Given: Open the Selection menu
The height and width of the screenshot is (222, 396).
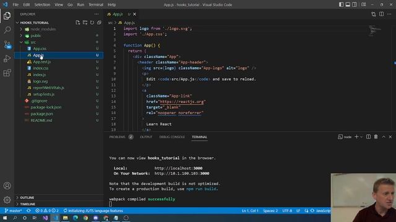Looking at the screenshot, I should point(42,4).
